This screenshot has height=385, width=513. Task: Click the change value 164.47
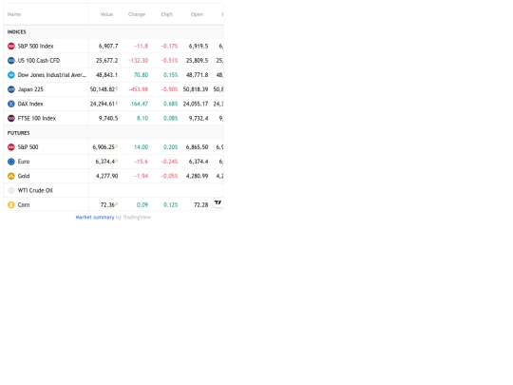pyautogui.click(x=140, y=104)
